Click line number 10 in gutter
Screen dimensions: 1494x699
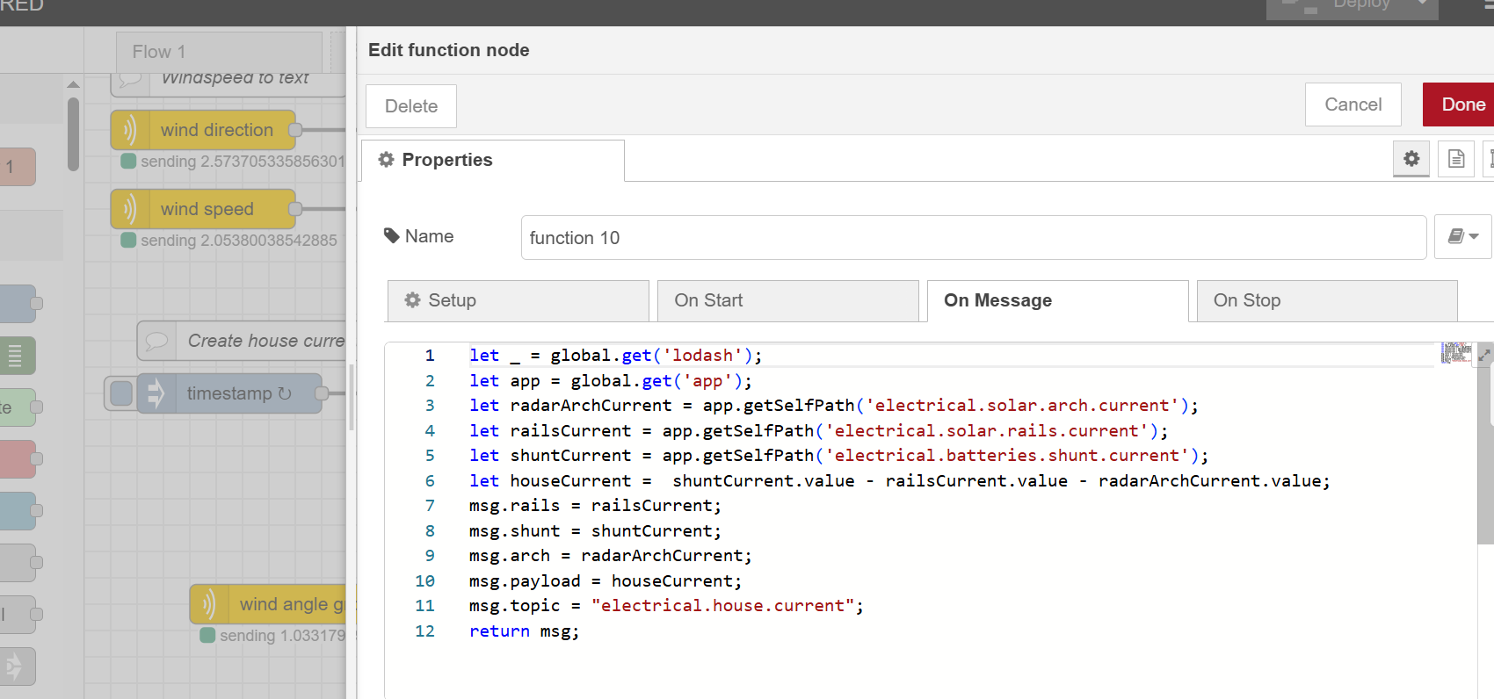coord(425,581)
